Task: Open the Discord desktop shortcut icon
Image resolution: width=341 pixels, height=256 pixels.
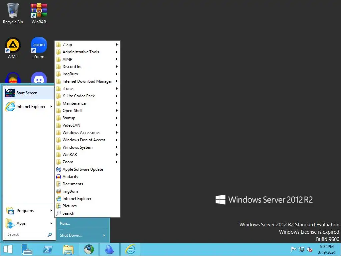Action: 39,78
